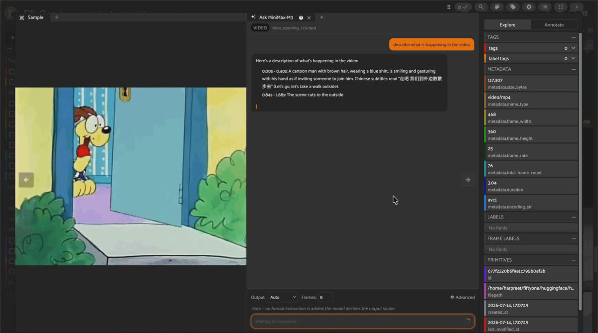Collapse the PRIMITIVES section
Screen dimensions: 598x333
574,260
